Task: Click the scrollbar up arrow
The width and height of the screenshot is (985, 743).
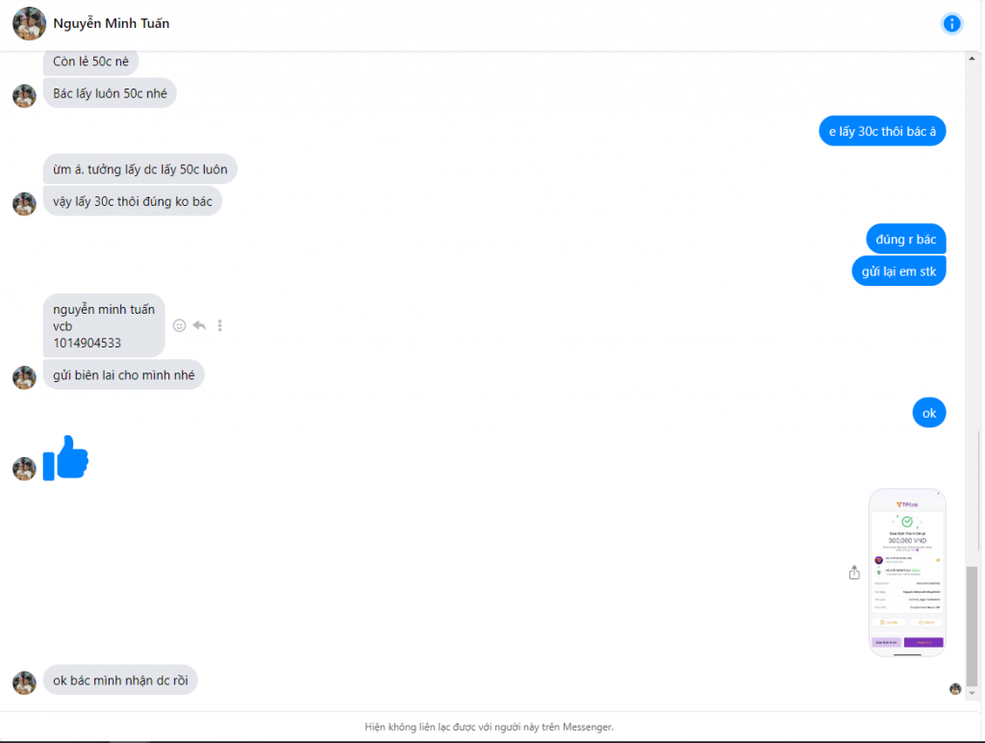Action: point(972,59)
